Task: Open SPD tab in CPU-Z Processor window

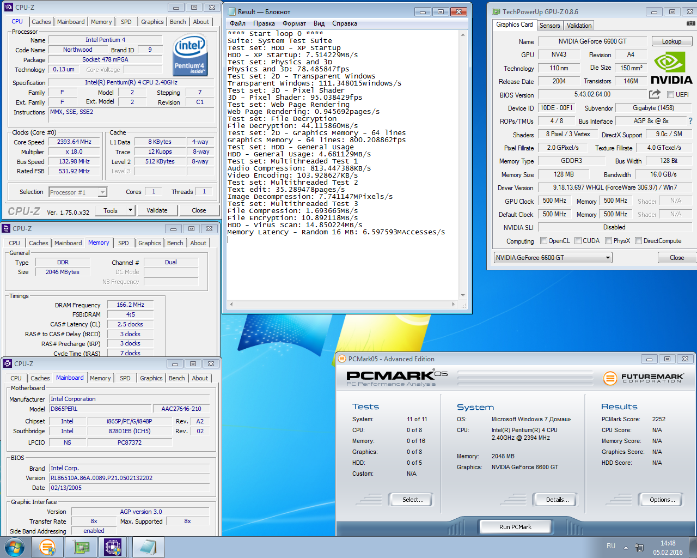Action: pyautogui.click(x=126, y=22)
